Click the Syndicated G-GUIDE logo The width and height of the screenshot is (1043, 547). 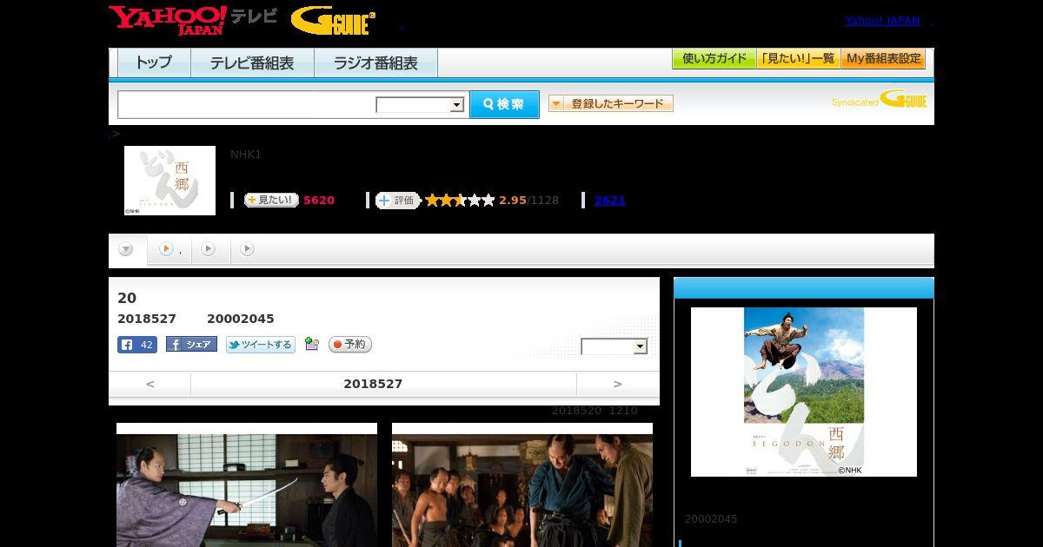point(879,100)
